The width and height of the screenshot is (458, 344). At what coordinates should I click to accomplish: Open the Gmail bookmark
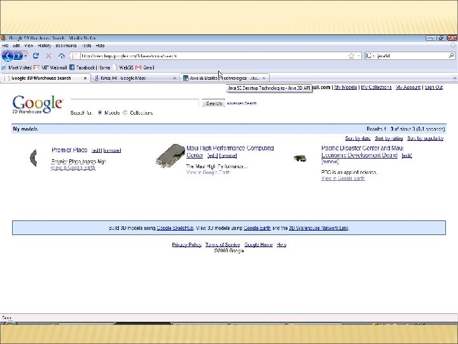145,68
